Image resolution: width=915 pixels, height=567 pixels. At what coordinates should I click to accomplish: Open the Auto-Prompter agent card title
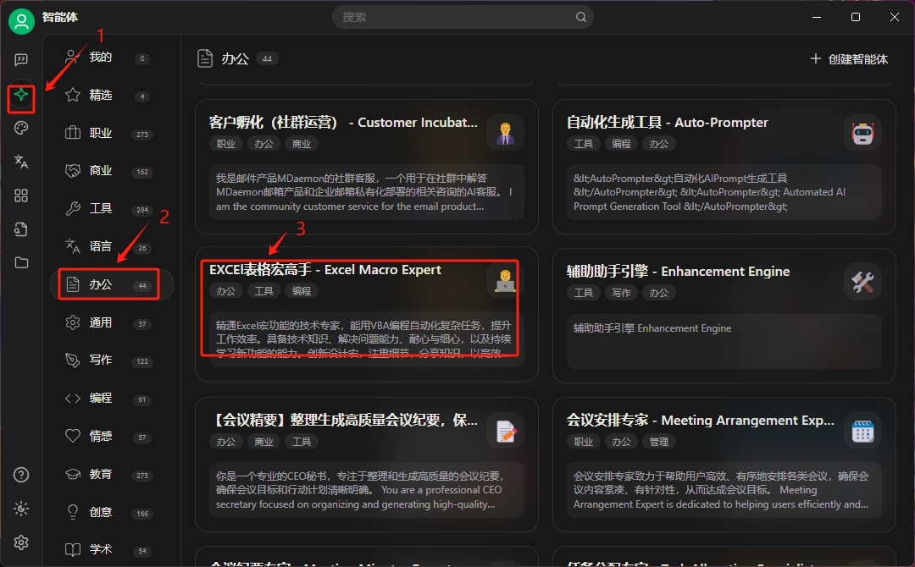[667, 123]
